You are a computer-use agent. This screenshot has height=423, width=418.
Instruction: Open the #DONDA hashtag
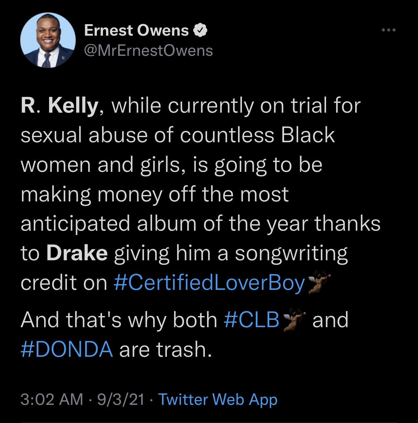pos(66,350)
